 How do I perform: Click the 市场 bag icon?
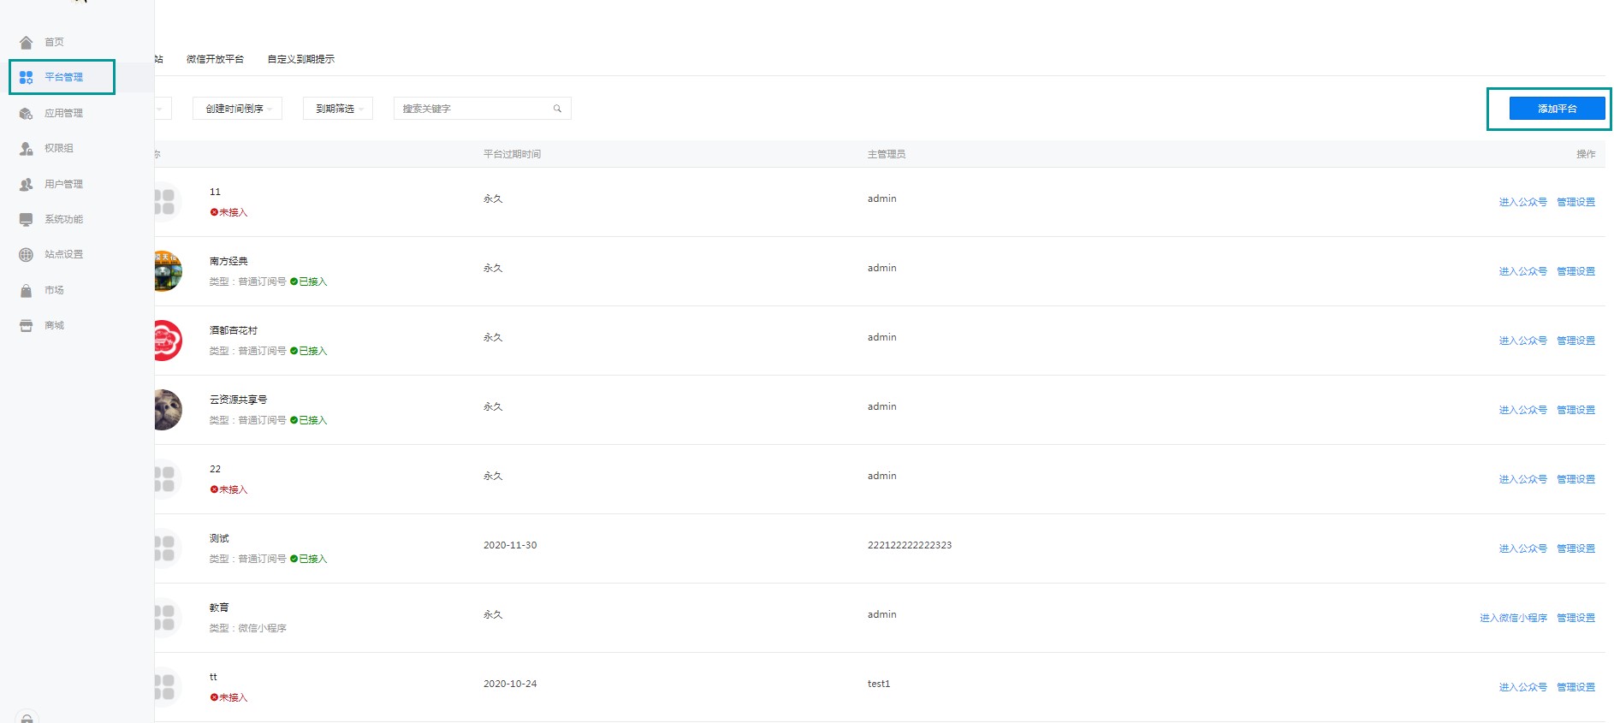(x=26, y=290)
